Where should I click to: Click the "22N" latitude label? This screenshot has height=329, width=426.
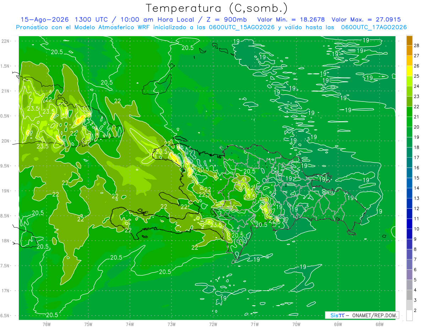coord(6,41)
